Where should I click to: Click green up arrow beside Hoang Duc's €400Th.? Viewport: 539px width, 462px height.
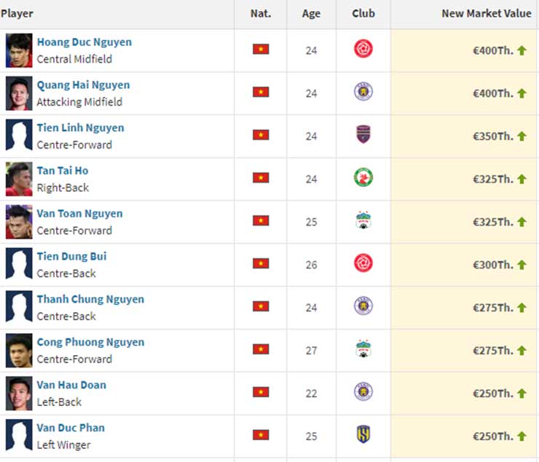(522, 50)
